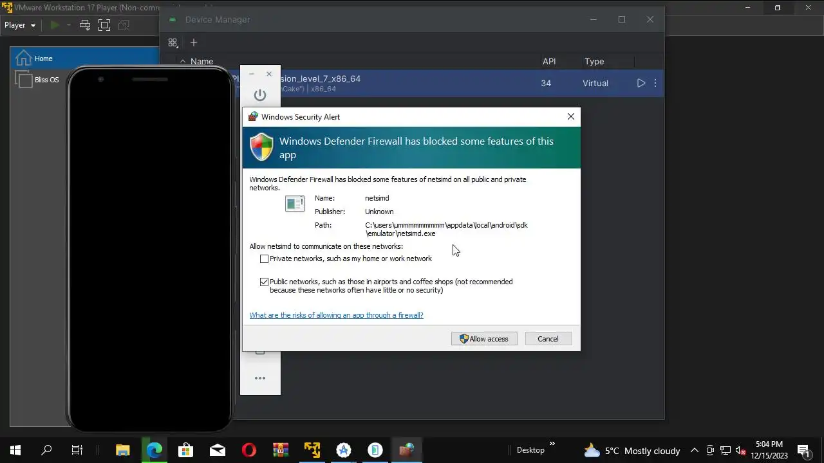Switch to Android Studio taskbar icon
Image resolution: width=824 pixels, height=463 pixels.
[x=344, y=450]
